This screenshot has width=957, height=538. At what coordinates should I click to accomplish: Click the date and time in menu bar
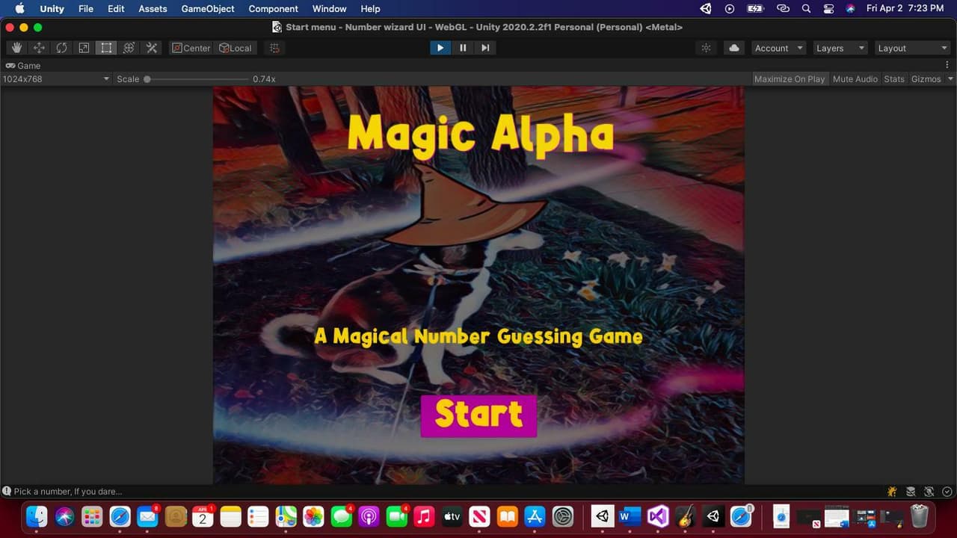click(x=905, y=9)
